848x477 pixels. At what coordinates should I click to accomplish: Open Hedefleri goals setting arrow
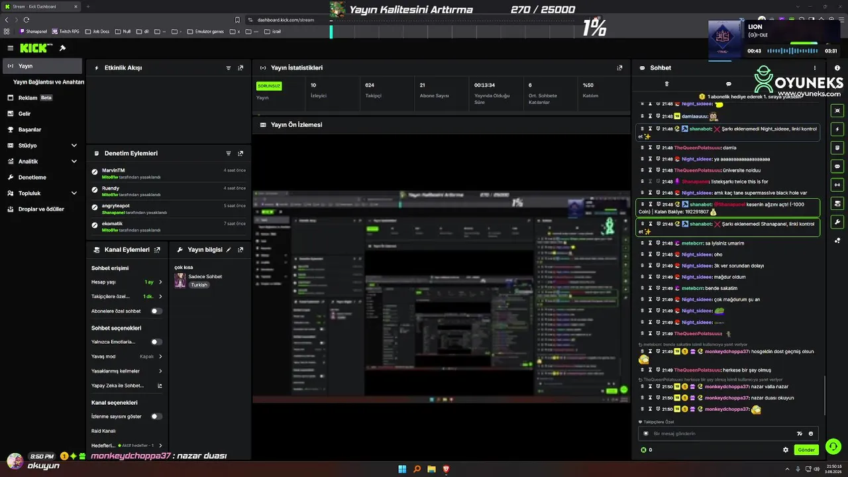click(160, 446)
